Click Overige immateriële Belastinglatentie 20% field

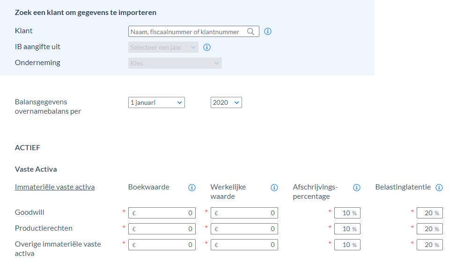(430, 245)
